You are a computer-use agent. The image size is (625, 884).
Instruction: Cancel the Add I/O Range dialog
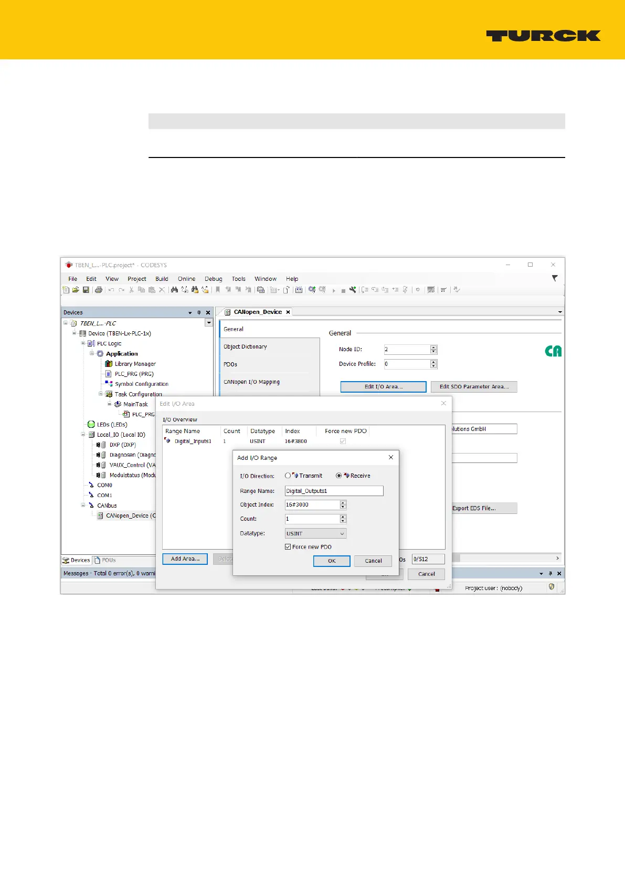(x=373, y=561)
